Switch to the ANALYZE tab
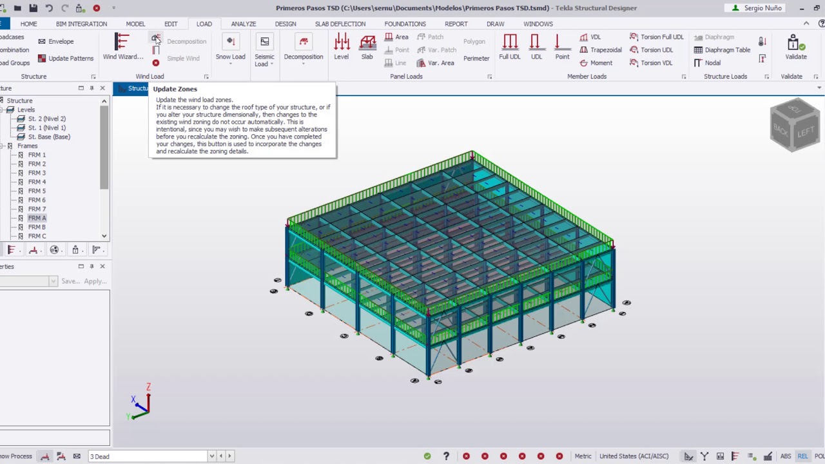This screenshot has height=464, width=825. 244,24
